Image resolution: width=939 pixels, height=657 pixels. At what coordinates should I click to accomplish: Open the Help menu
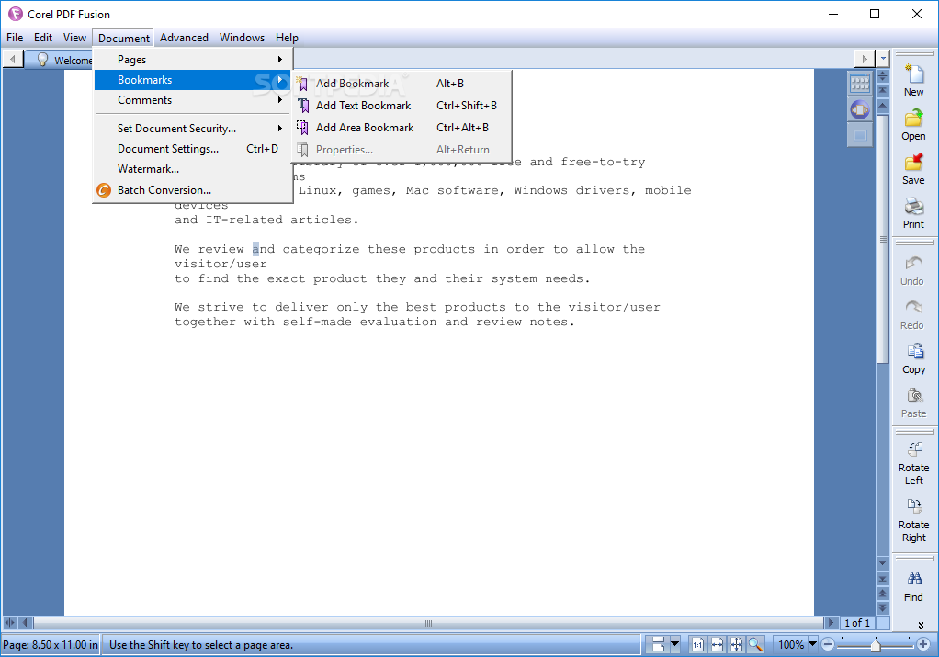pyautogui.click(x=287, y=37)
